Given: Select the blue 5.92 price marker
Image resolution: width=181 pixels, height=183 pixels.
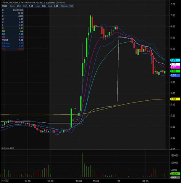Looking at the screenshot, I should [175, 75].
